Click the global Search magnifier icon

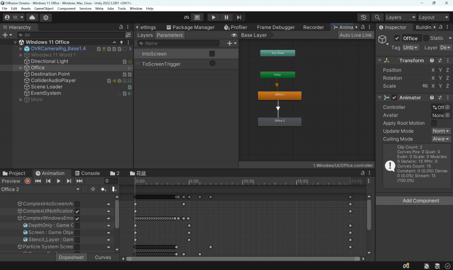377,17
